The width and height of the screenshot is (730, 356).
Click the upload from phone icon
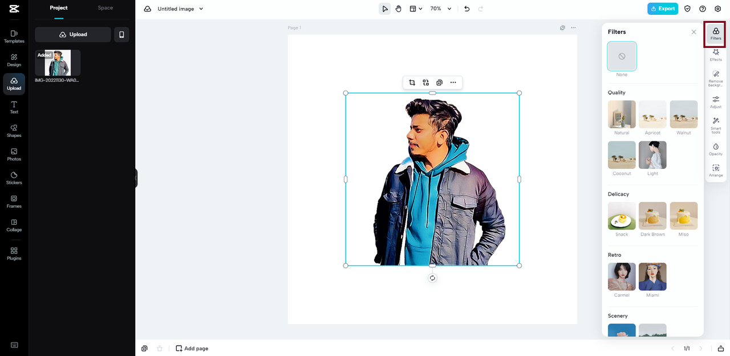click(x=121, y=34)
